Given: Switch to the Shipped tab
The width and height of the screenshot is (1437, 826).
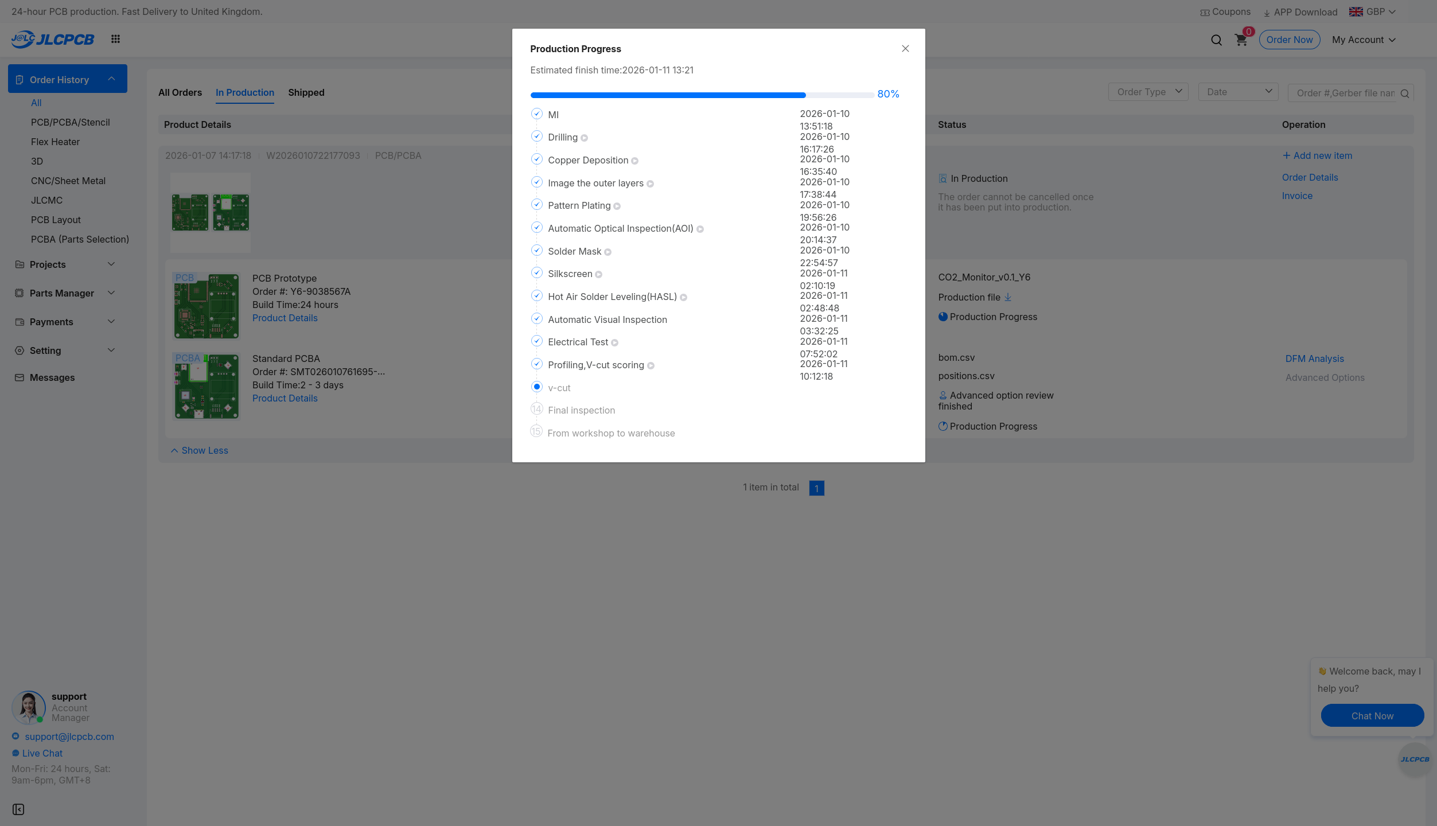Looking at the screenshot, I should (x=306, y=92).
